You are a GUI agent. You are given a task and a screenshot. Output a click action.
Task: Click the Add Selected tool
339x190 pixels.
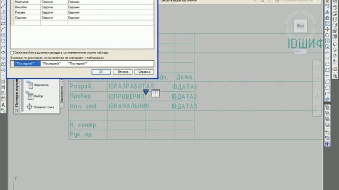[x=3, y=110]
